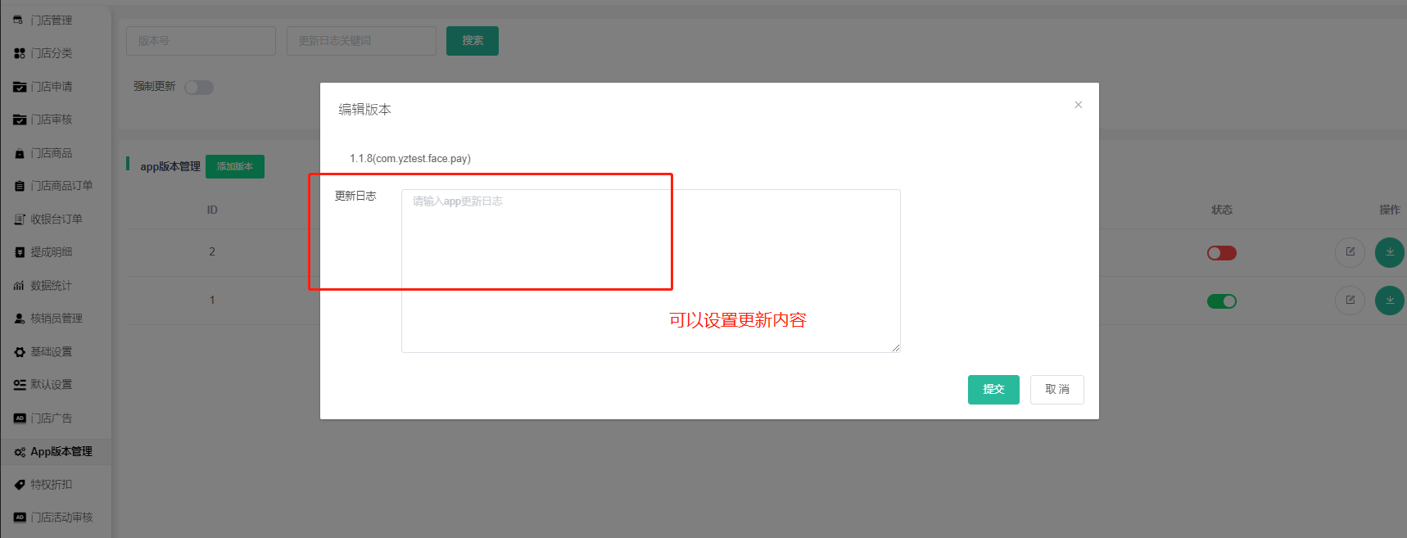Click the 更新日志关键词 input field
The image size is (1407, 538).
point(361,41)
